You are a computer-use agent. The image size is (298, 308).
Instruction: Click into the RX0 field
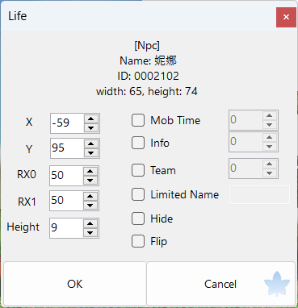click(66, 176)
